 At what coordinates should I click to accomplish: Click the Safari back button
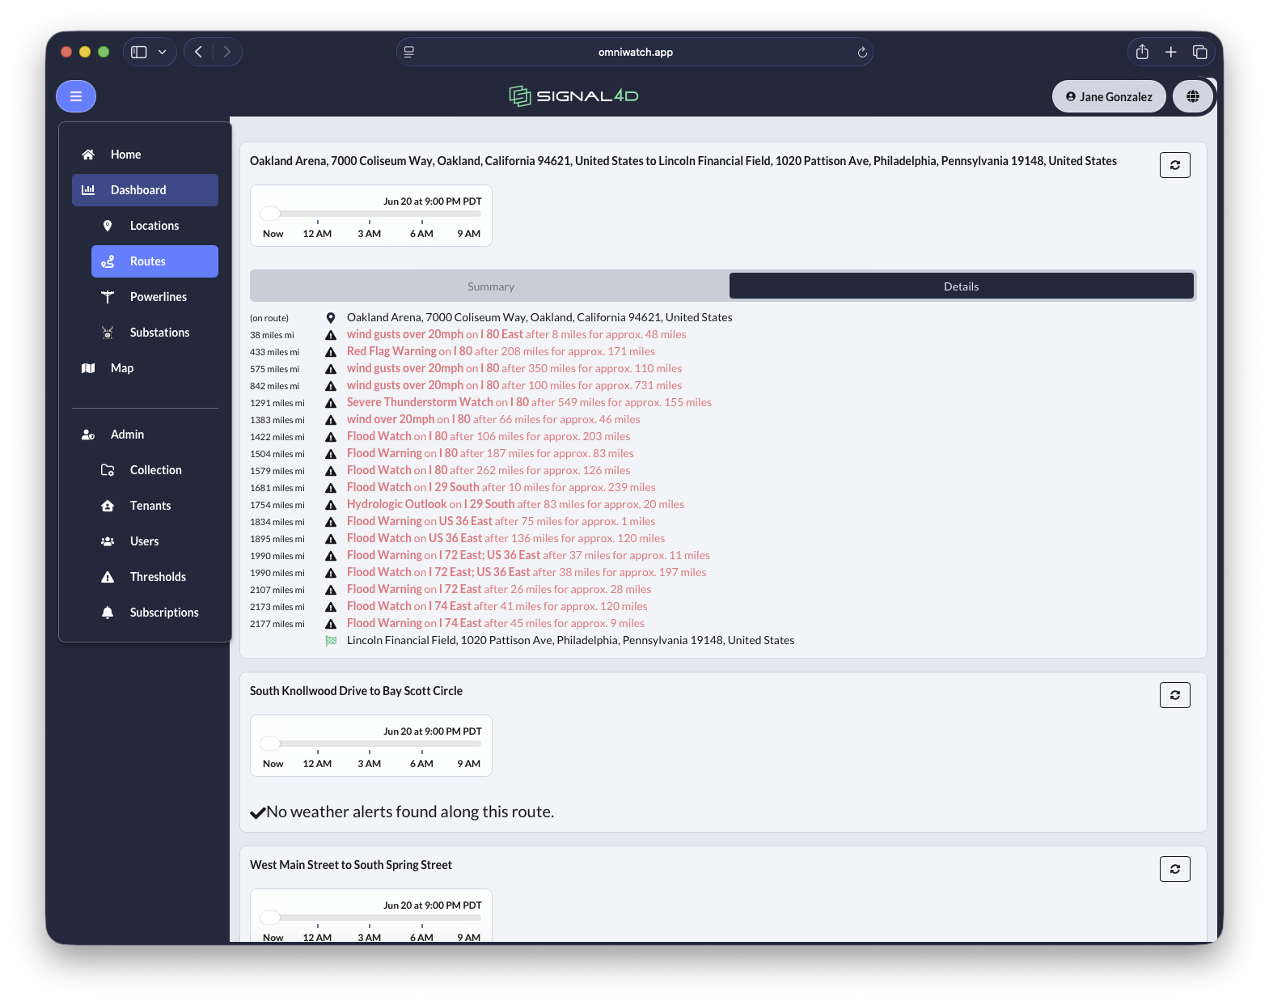pyautogui.click(x=198, y=52)
